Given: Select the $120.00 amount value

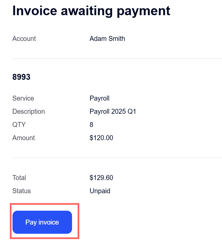Looking at the screenshot, I should [101, 138].
